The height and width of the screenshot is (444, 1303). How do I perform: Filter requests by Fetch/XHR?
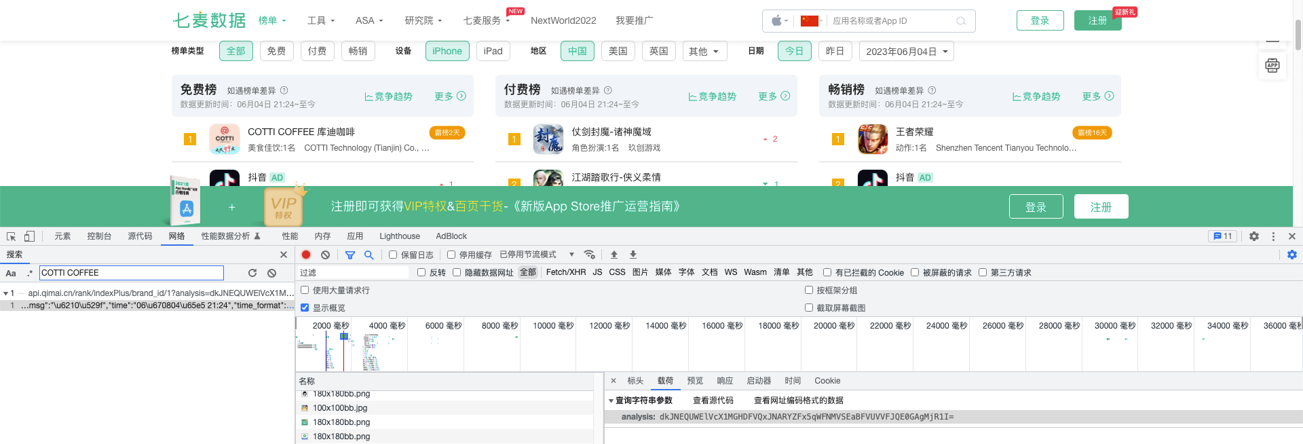pos(566,272)
